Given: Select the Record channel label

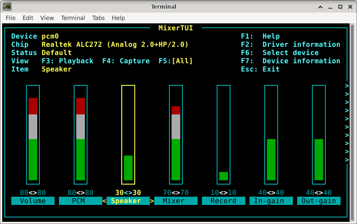Looking at the screenshot, I should point(224,201).
